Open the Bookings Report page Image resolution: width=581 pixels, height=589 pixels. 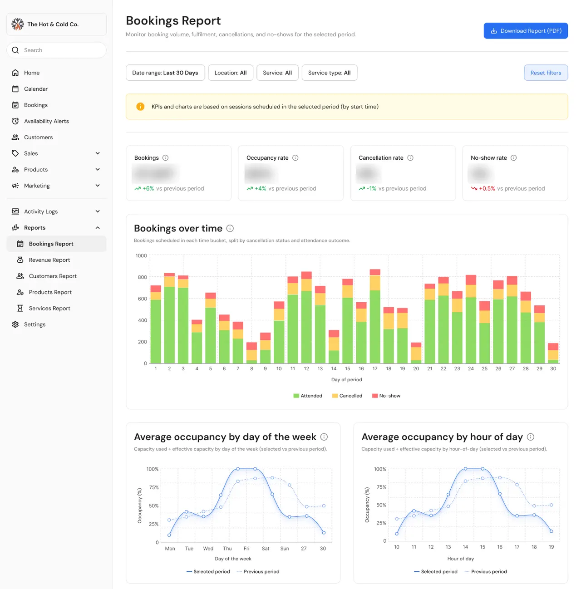[56, 244]
